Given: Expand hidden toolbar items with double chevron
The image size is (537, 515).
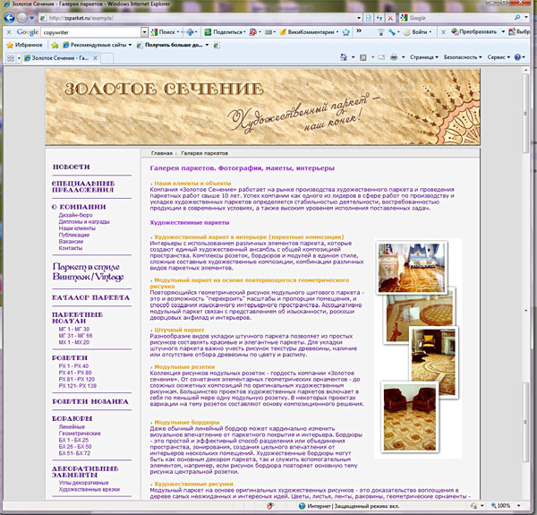Looking at the screenshot, I should click(359, 30).
